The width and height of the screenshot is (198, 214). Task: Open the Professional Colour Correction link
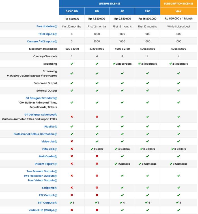point(34,134)
